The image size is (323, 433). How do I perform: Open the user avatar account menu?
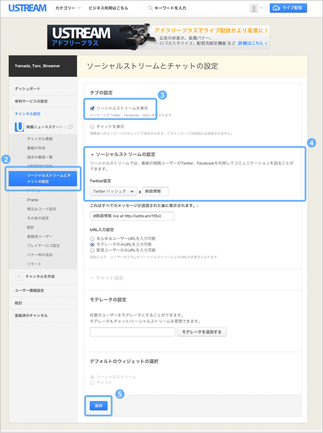click(254, 8)
